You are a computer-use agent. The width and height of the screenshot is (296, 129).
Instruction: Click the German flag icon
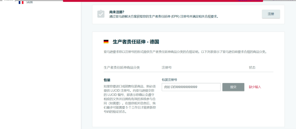tap(106, 42)
